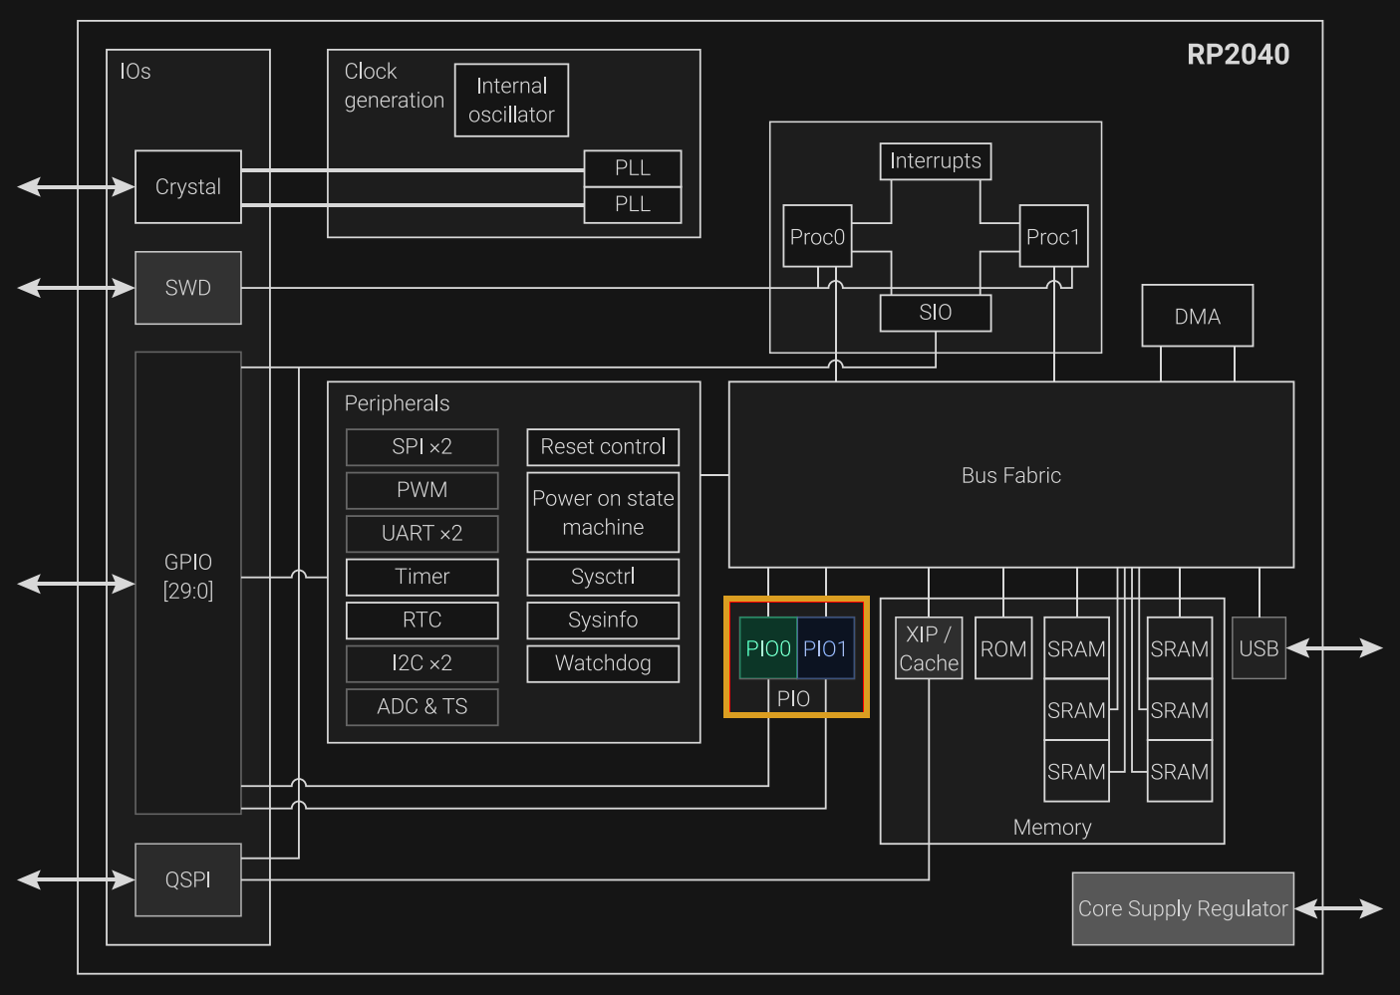
Task: Select the Watchdog peripheral
Action: coord(603,663)
